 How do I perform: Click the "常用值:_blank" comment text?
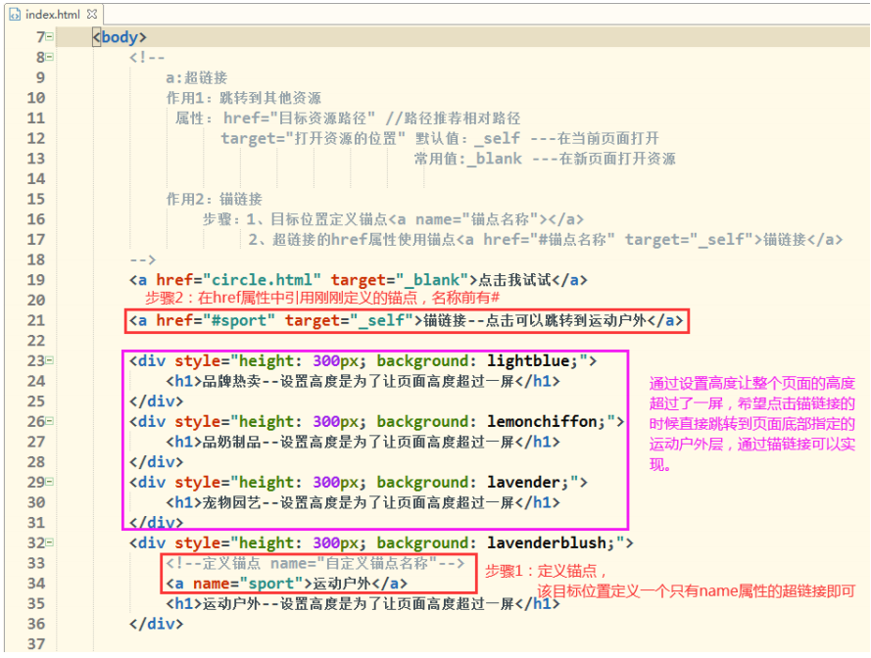467,159
